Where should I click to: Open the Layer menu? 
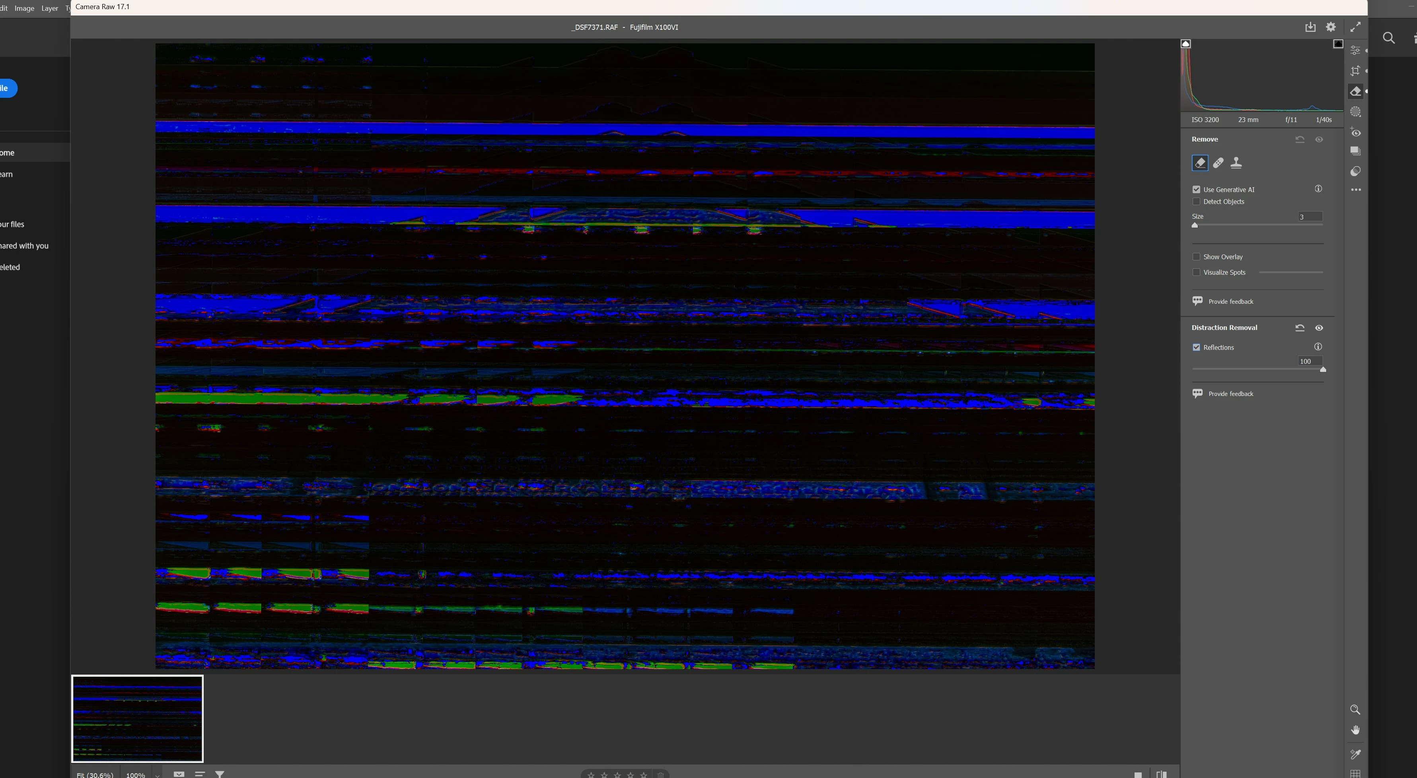49,8
